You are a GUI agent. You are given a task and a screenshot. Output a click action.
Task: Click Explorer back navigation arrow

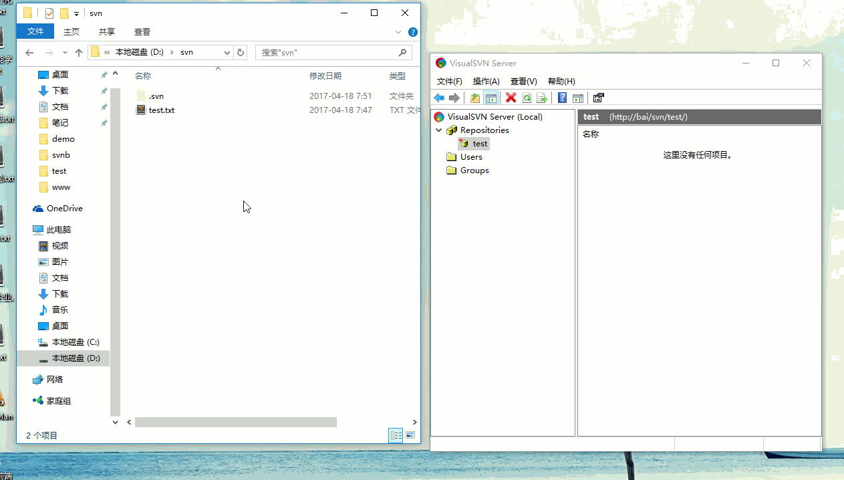[x=29, y=52]
